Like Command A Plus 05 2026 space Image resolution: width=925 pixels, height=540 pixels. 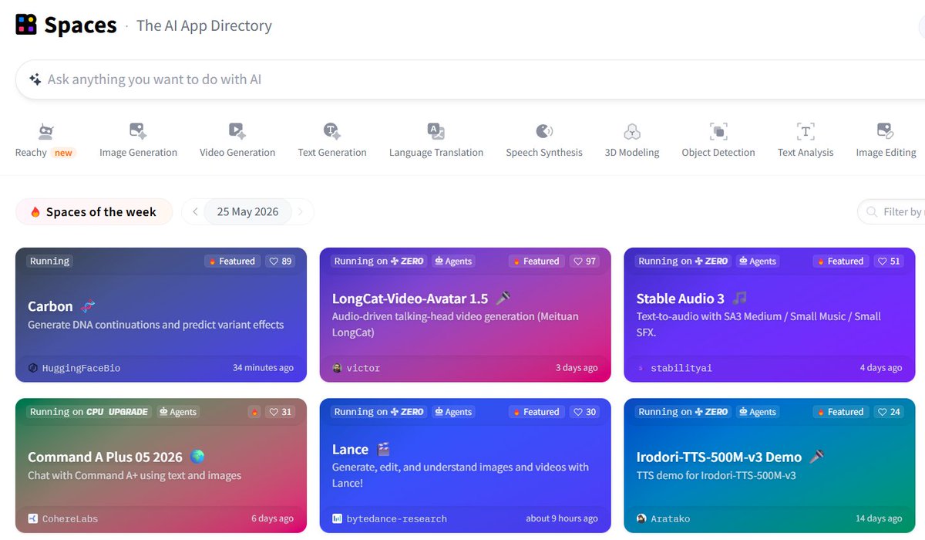[280, 412]
